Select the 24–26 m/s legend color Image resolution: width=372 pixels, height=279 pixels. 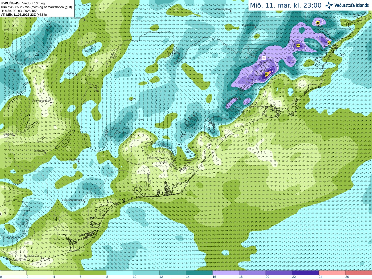[332, 273]
